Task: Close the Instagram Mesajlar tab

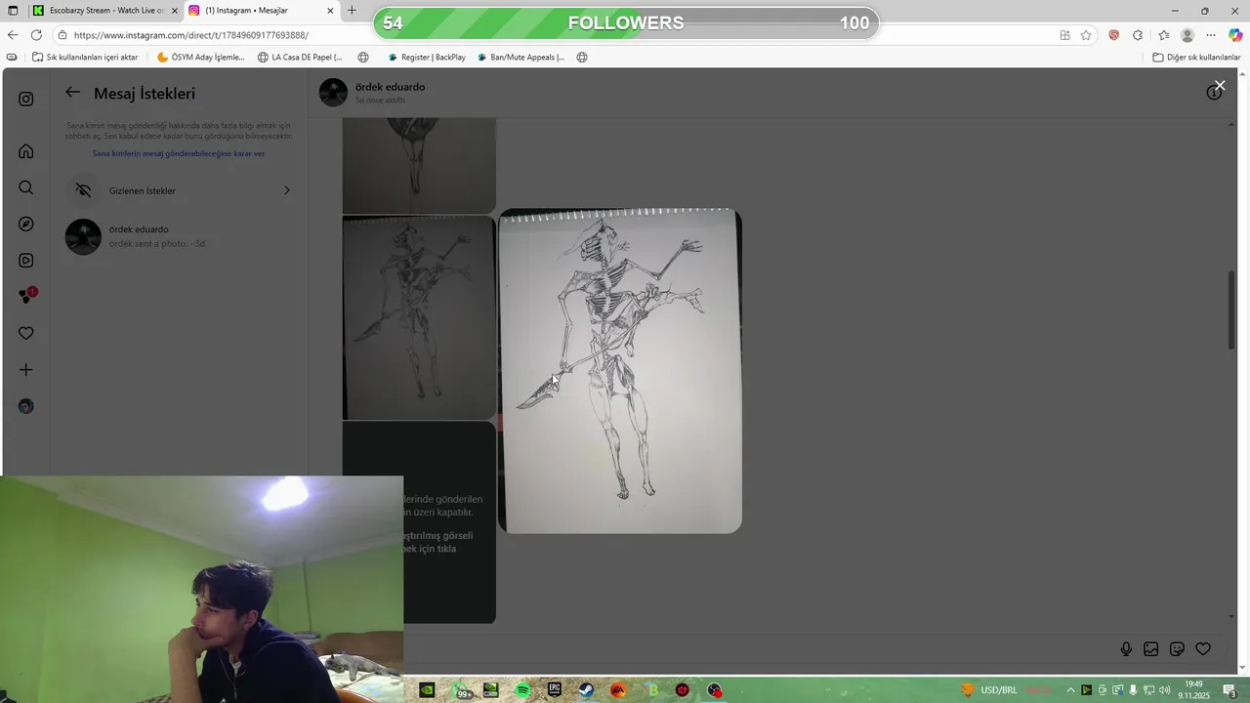Action: tap(330, 11)
